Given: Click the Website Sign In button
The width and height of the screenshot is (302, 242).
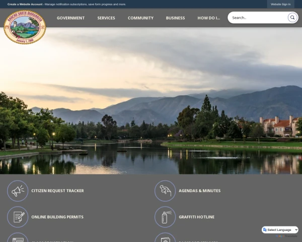Looking at the screenshot, I should coord(280,4).
